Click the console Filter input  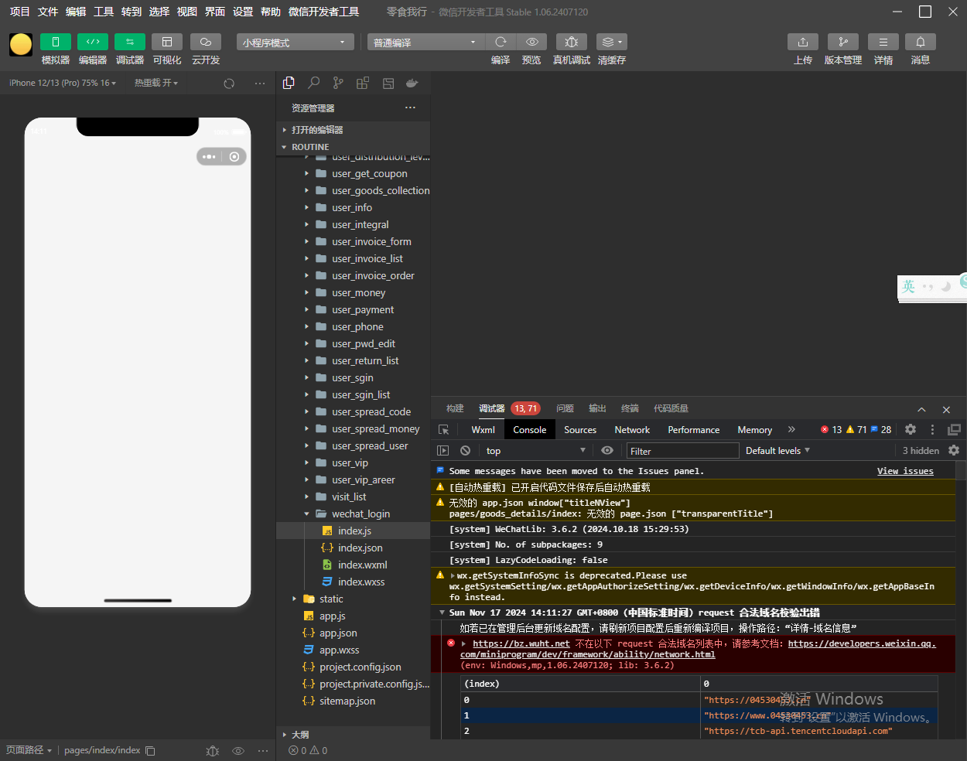tap(682, 451)
